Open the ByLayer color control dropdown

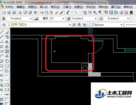tap(107, 25)
